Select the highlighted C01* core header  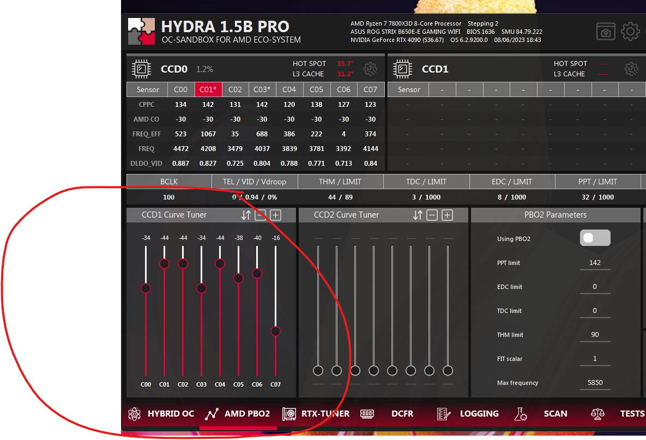click(x=208, y=89)
